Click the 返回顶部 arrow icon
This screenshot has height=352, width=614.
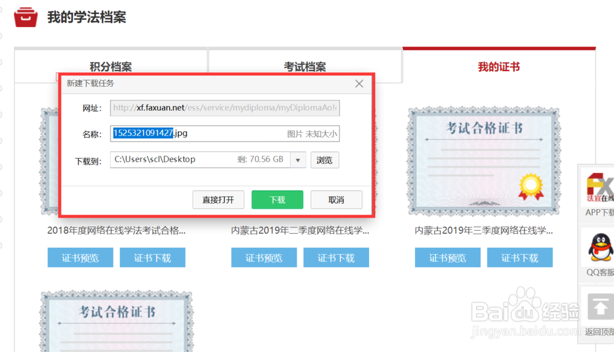click(x=600, y=307)
